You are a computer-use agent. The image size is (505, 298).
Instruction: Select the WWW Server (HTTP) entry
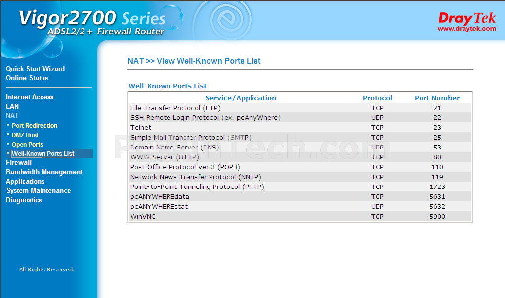pyautogui.click(x=165, y=157)
